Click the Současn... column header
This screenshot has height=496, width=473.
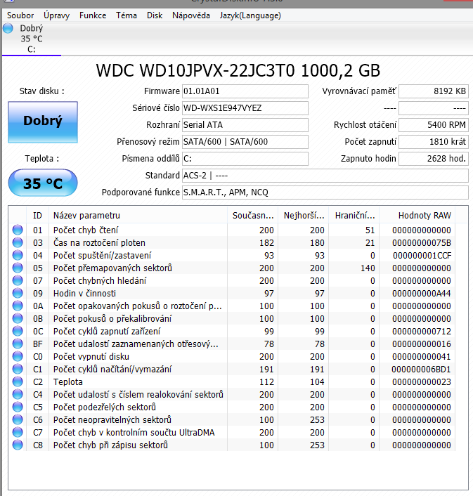(252, 216)
